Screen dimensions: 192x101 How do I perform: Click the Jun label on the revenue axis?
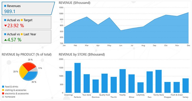coord(121,45)
